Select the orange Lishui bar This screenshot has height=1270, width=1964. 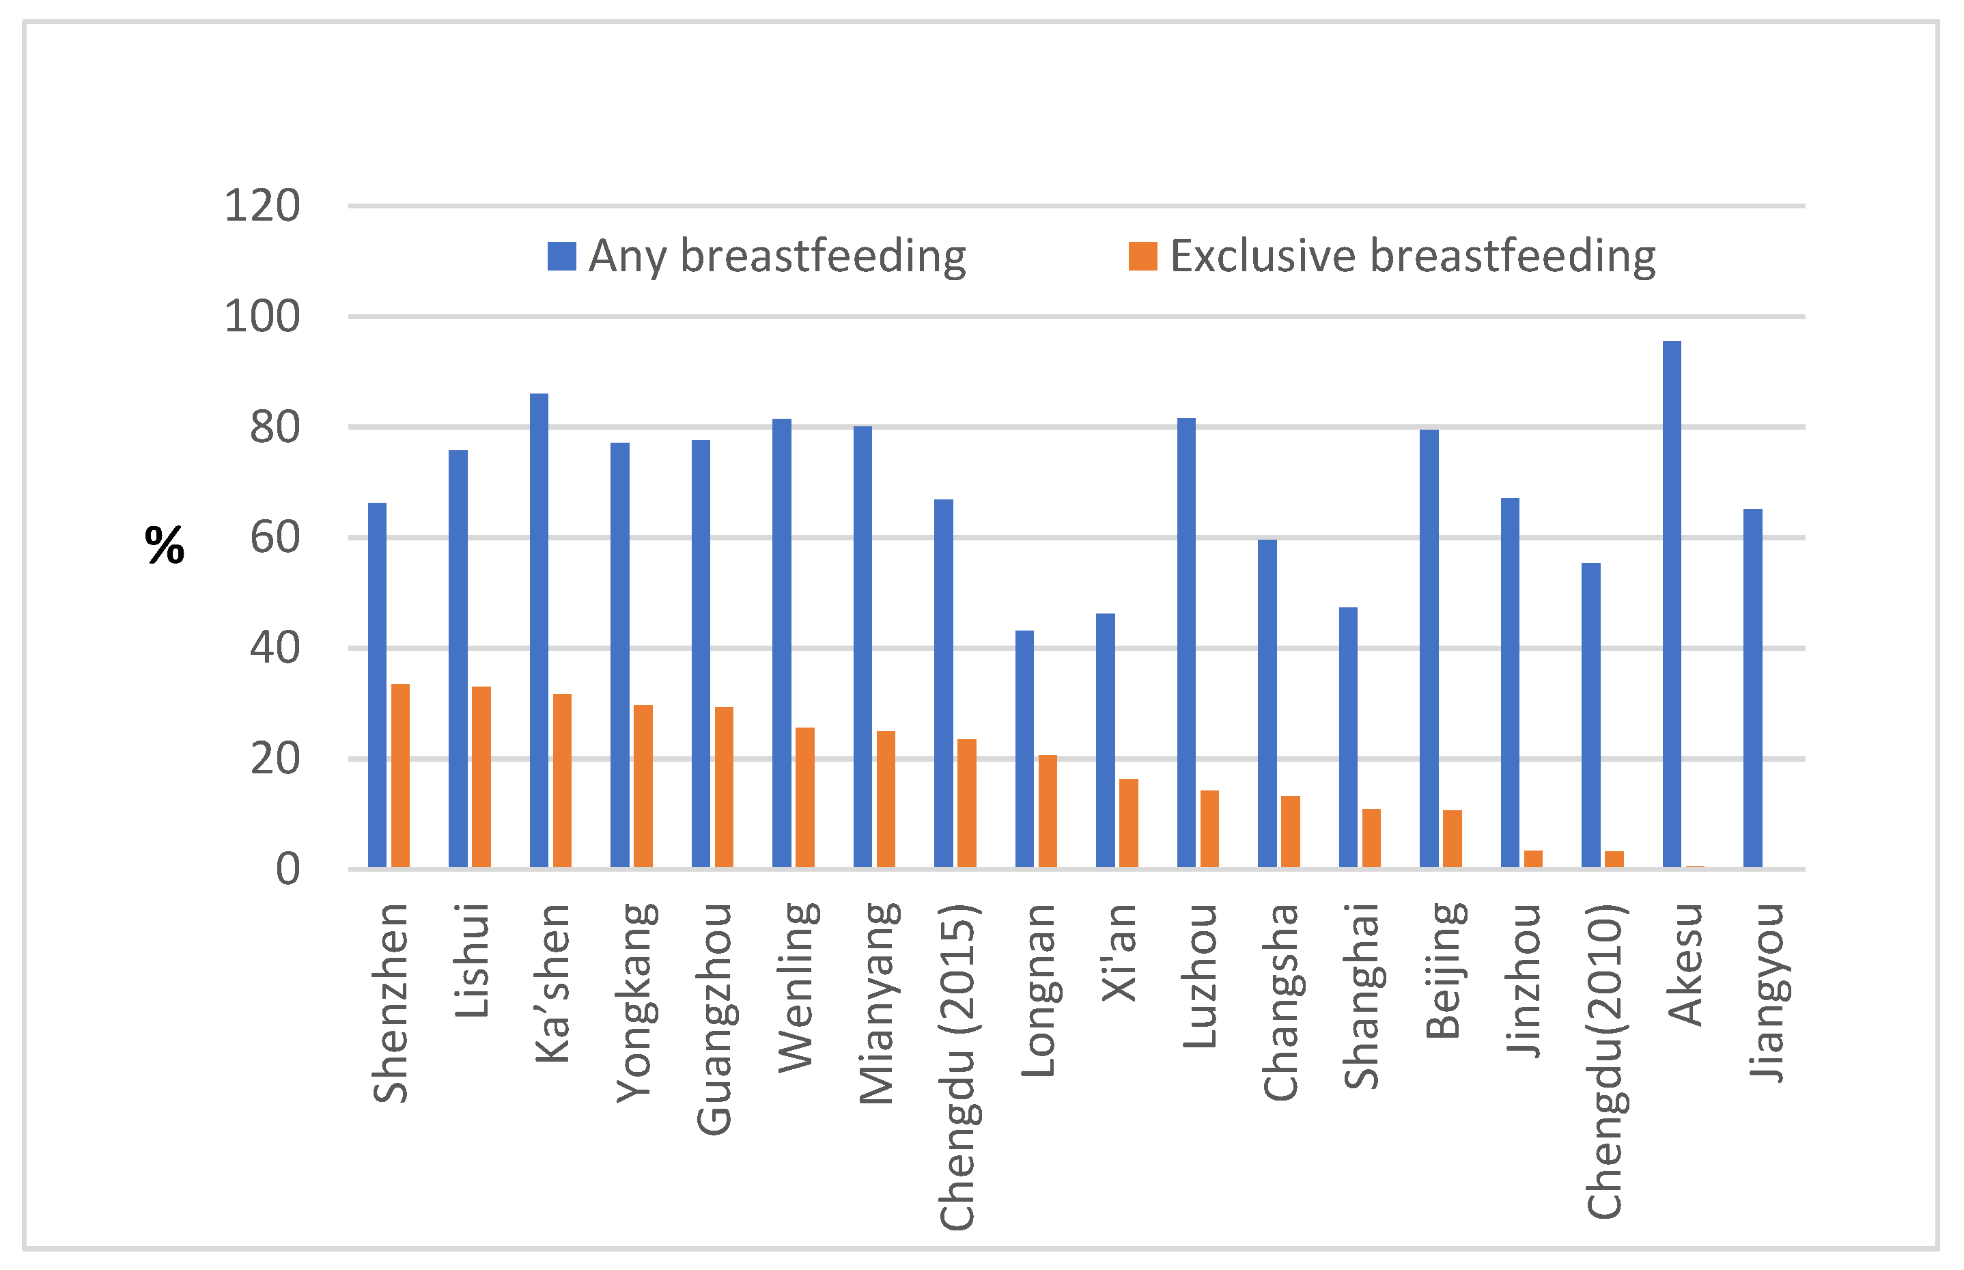tap(481, 776)
